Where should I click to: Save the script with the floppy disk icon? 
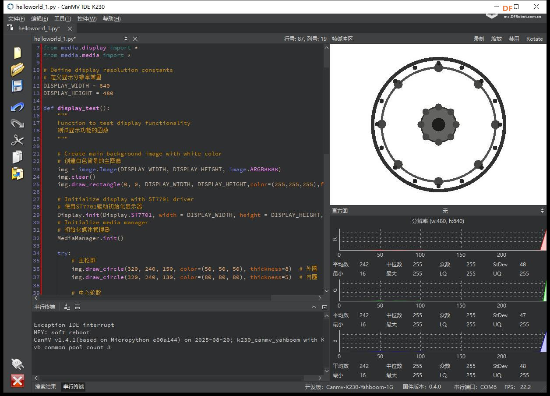pos(17,86)
